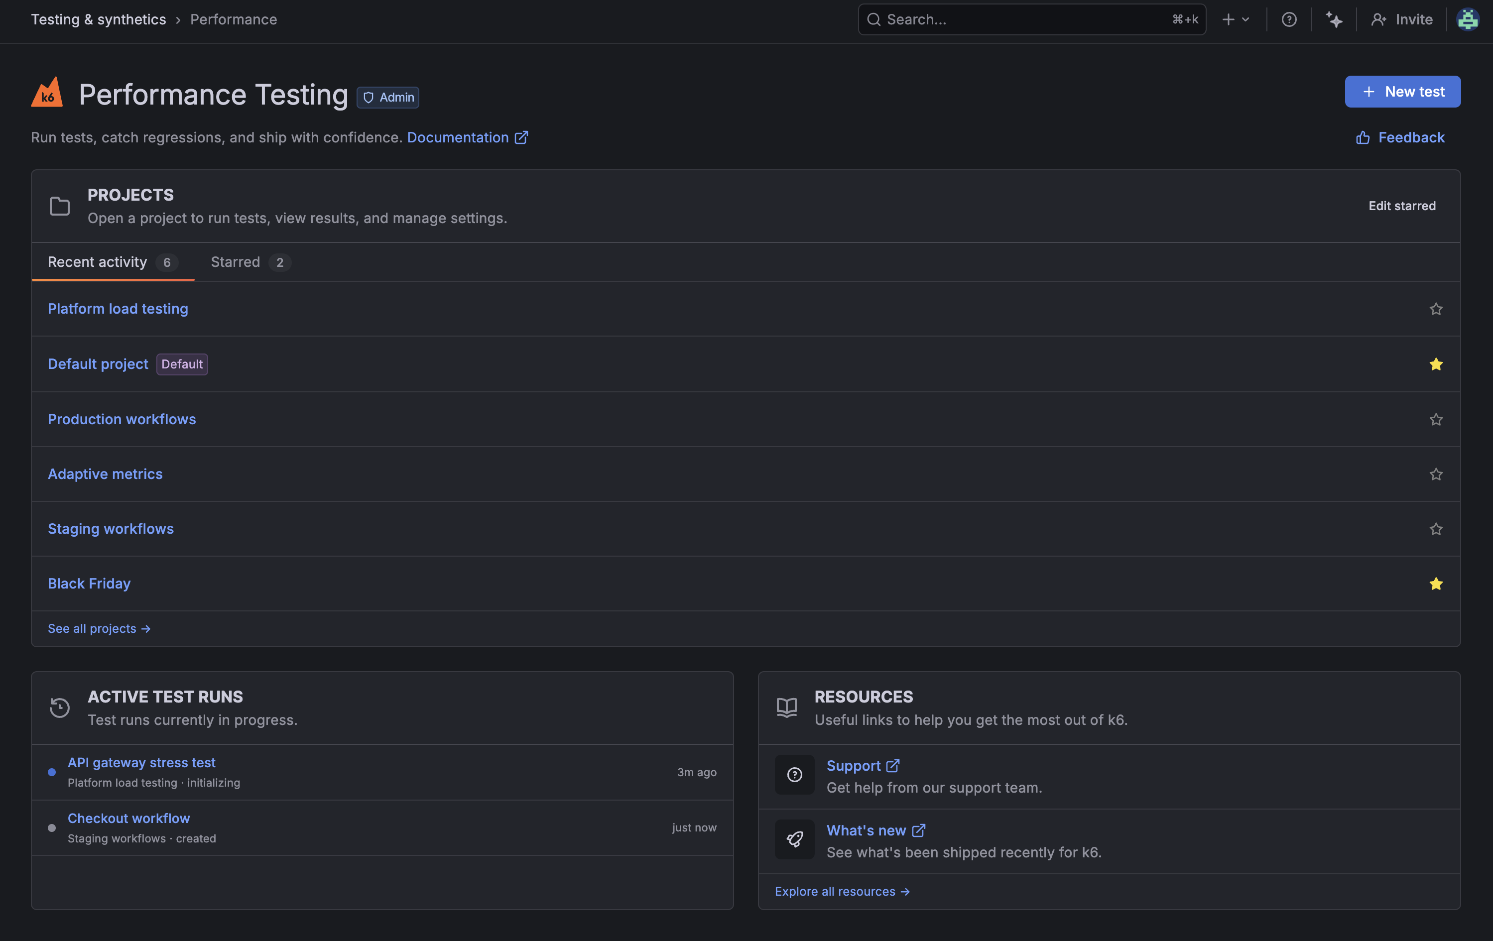Click Explore all resources

[842, 891]
